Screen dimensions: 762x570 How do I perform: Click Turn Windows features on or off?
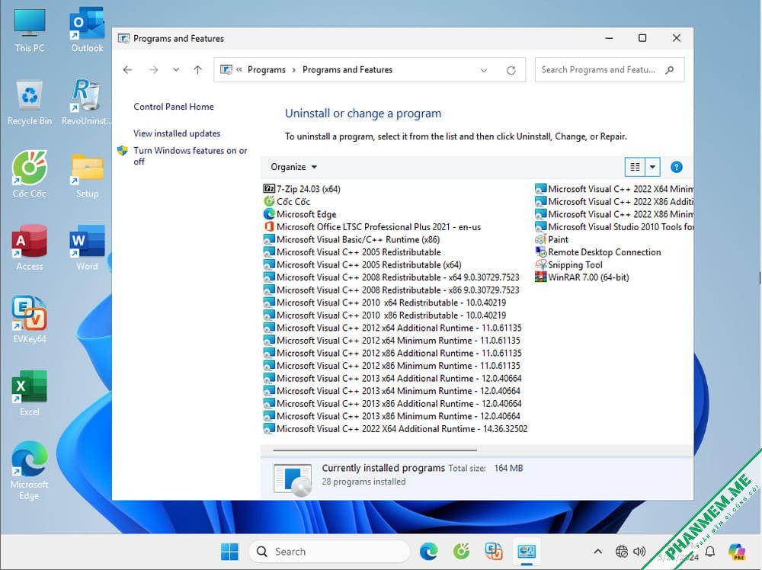190,156
